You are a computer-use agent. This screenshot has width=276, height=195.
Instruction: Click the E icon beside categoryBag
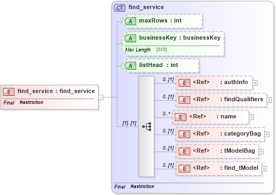(x=184, y=134)
